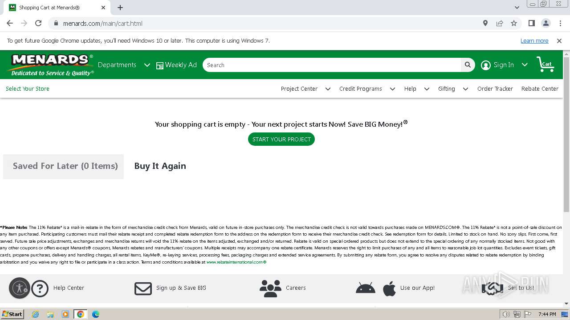570x320 pixels.
Task: Open Internet Explorer from taskbar
Action: point(35,314)
